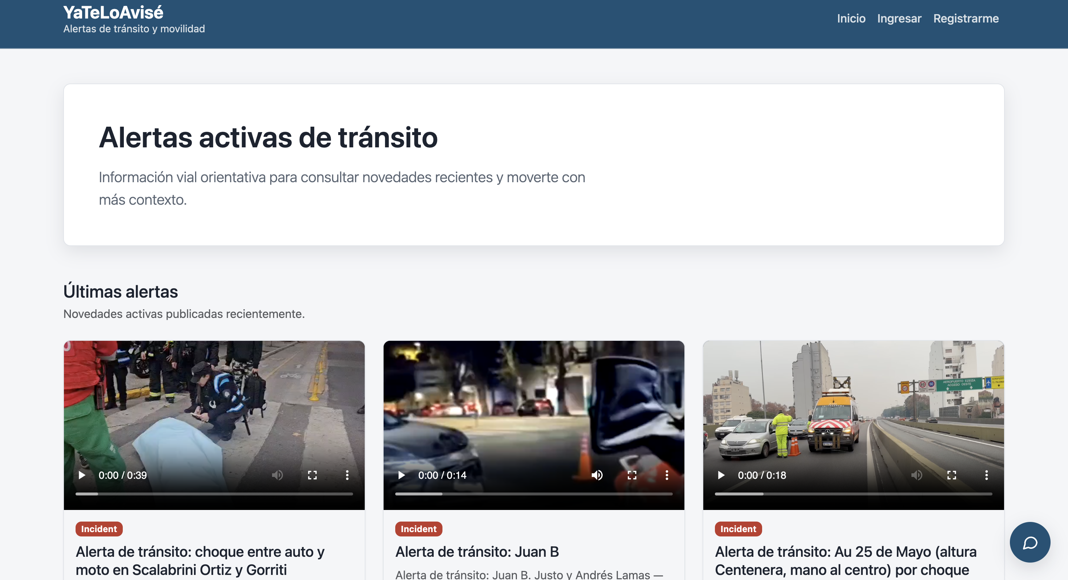1068x580 pixels.
Task: Open alert 'choque entre auto y moto' title
Action: pyautogui.click(x=200, y=561)
